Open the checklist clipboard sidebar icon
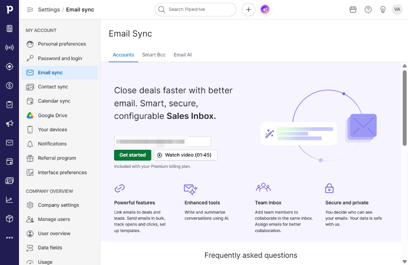Viewport: 408px width, 265px height. point(9,104)
